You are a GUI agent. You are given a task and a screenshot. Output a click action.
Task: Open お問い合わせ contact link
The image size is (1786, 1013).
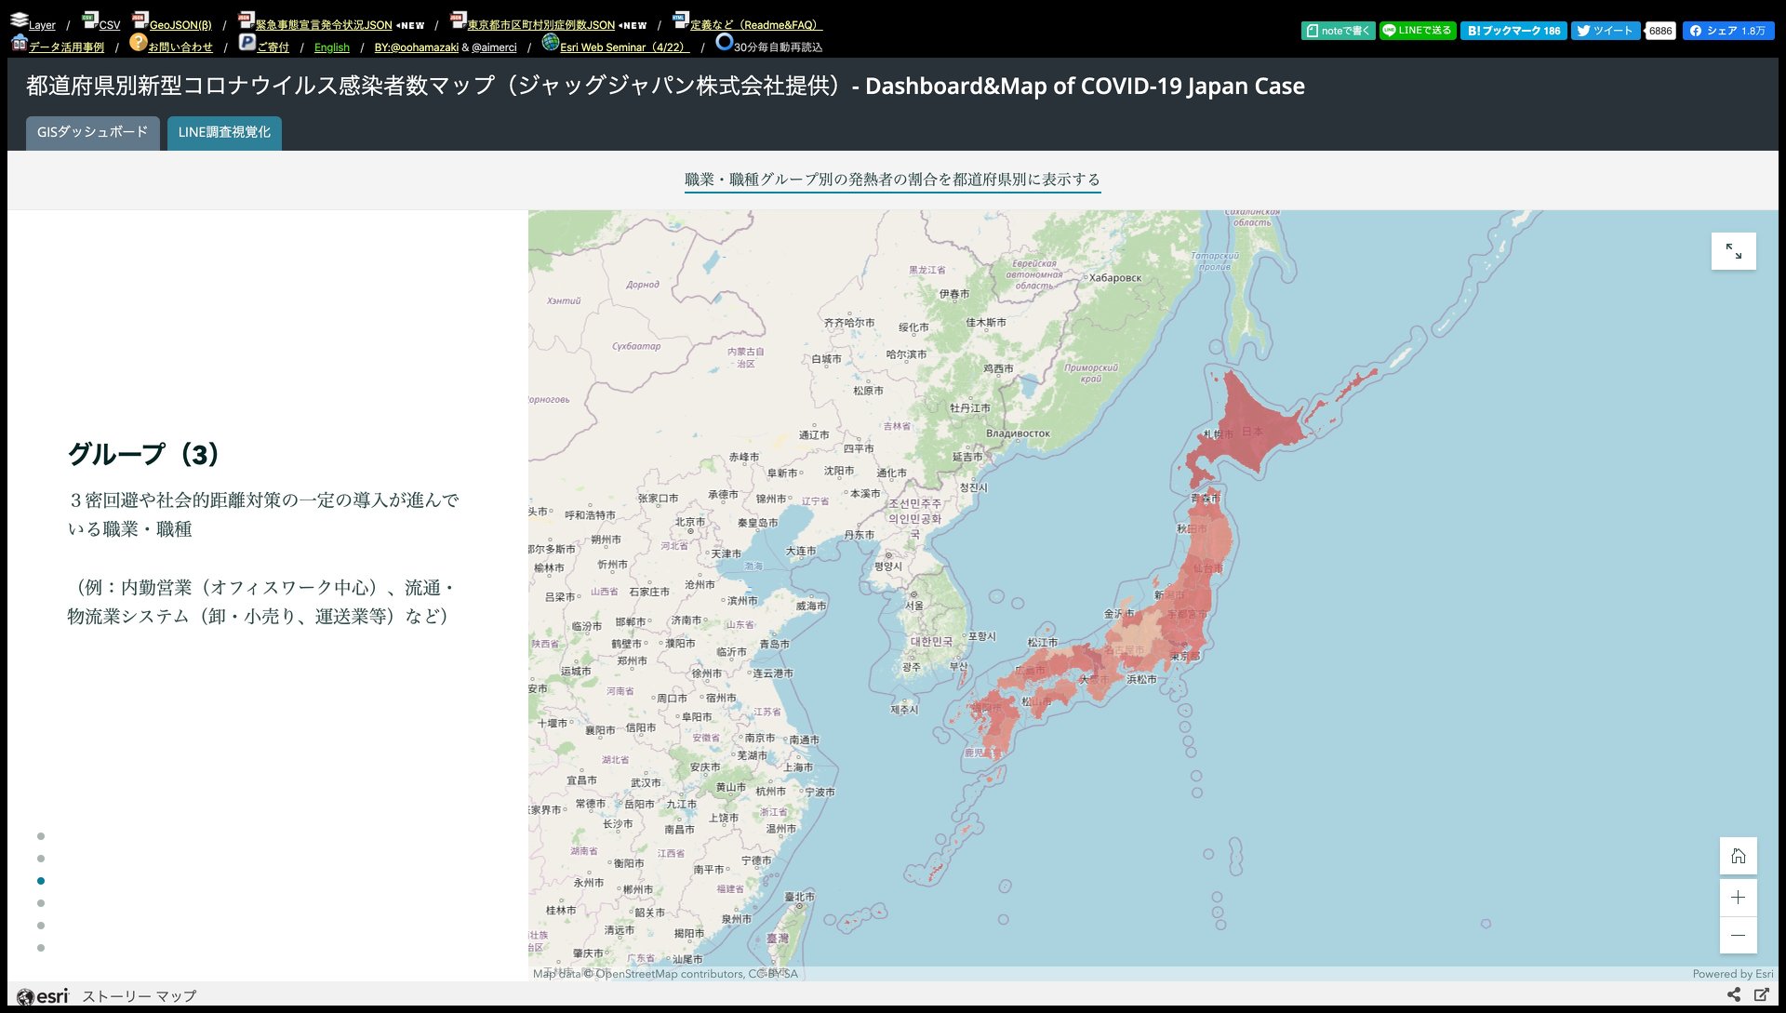click(x=180, y=47)
